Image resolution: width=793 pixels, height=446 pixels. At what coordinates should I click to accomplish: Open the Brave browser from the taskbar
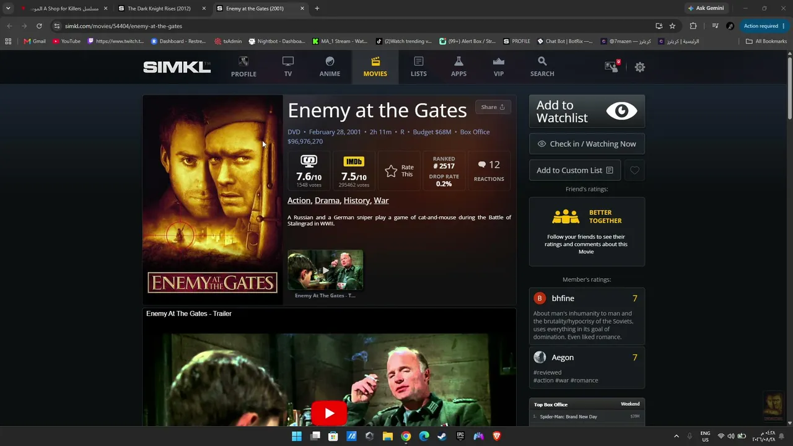pos(497,436)
